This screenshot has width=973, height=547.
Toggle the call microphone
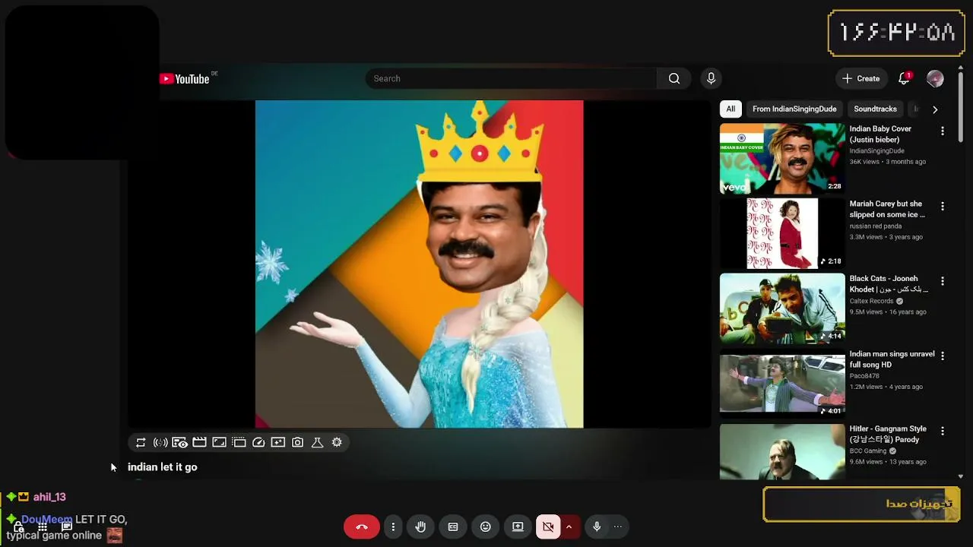(x=597, y=526)
